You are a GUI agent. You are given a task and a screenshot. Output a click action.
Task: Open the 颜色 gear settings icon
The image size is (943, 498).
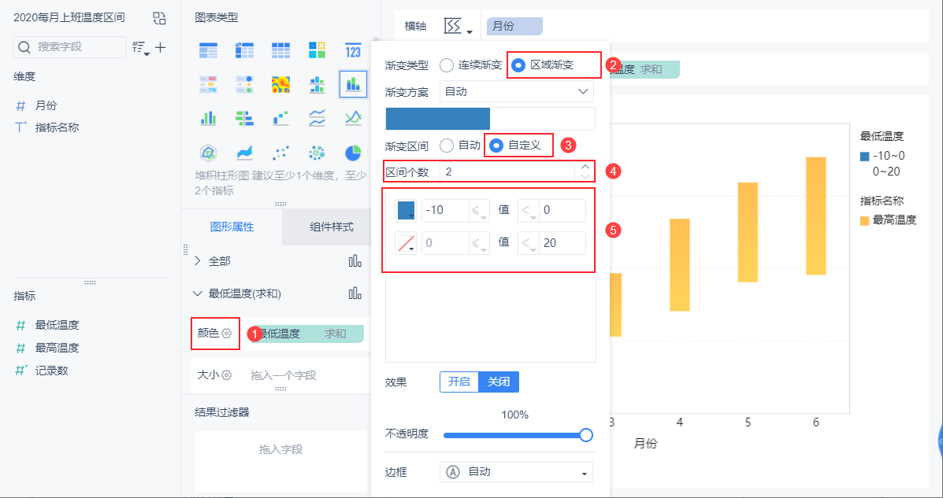227,334
